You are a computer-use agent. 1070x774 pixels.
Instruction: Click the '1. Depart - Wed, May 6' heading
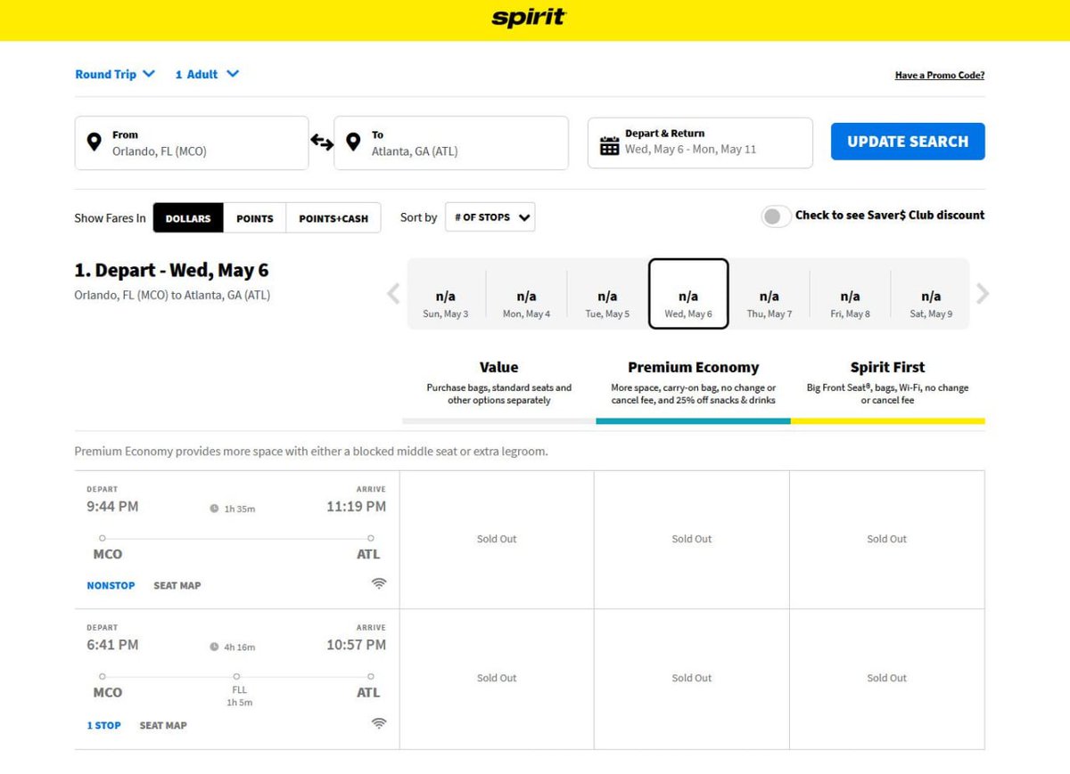(x=171, y=270)
